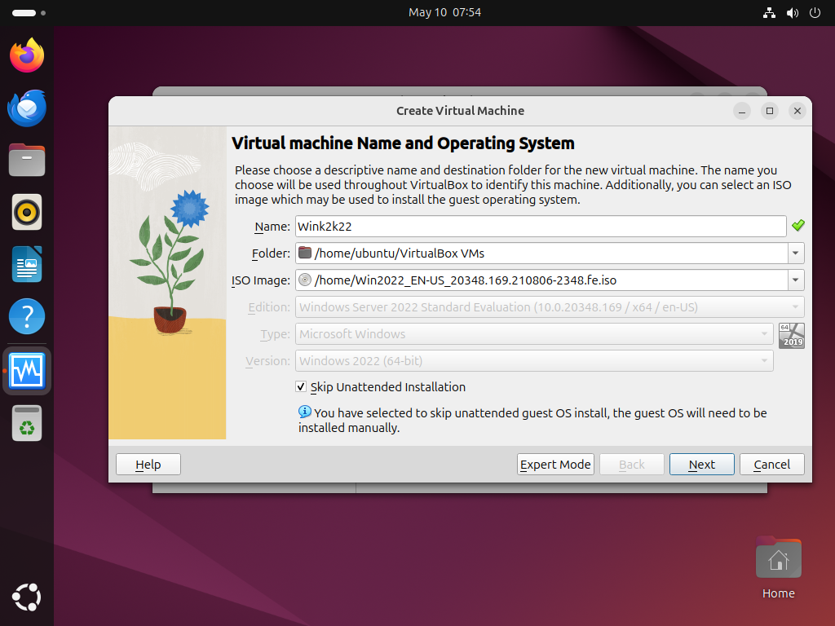Close the Create Virtual Machine dialog
Image resolution: width=835 pixels, height=626 pixels.
tap(797, 111)
